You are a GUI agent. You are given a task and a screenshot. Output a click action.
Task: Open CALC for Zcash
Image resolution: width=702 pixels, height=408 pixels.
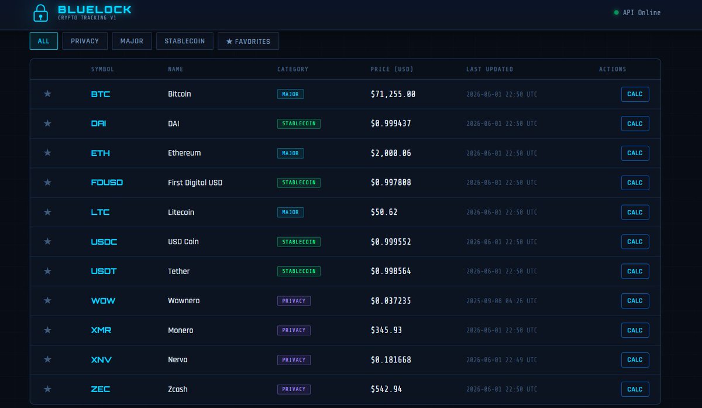coord(635,389)
